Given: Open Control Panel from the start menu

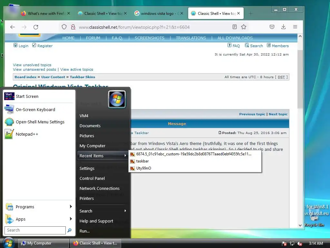Looking at the screenshot, I should pos(103,178).
